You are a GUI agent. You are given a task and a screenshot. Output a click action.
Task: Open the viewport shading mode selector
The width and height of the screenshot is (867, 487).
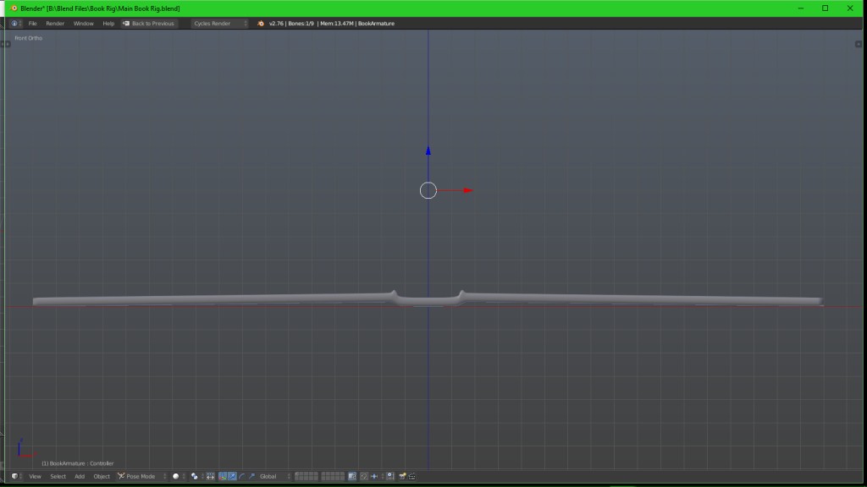(x=178, y=476)
